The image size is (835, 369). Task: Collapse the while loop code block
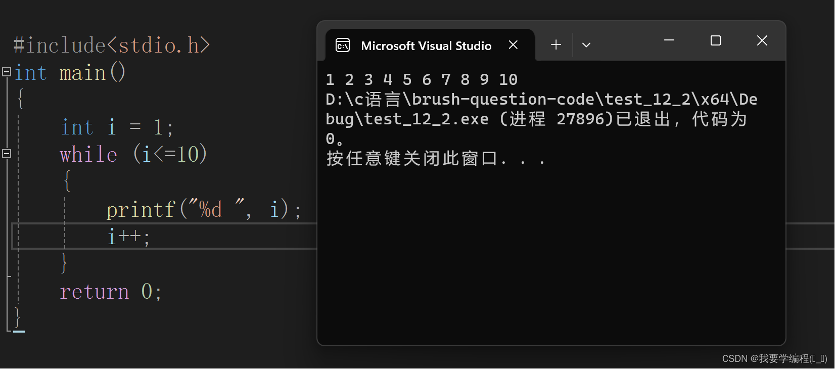7,154
